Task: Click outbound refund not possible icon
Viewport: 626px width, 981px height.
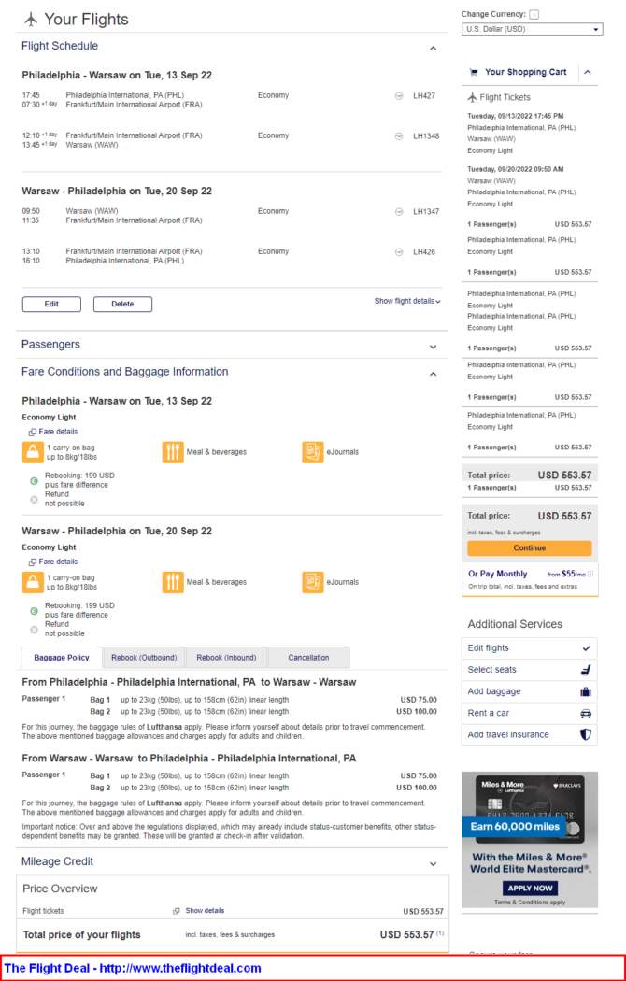Action: coord(35,499)
